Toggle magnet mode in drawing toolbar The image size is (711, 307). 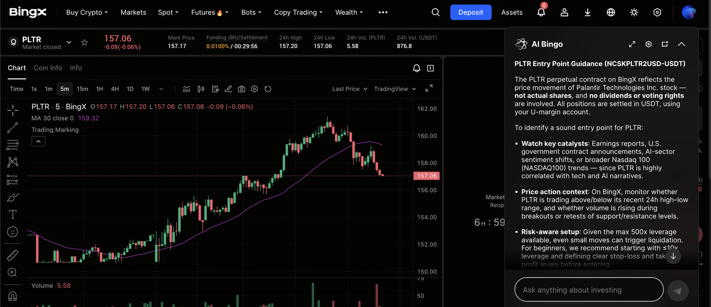(12, 295)
